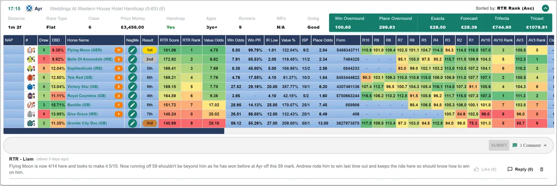Viewport: 557px width, 186px height.
Task: Sort table by the Value % header
Action: coord(289,40)
